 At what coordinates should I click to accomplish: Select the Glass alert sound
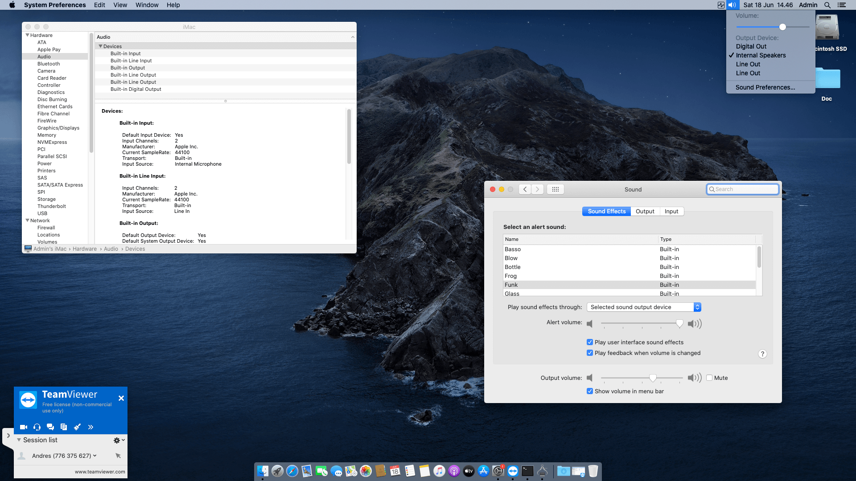coord(512,293)
